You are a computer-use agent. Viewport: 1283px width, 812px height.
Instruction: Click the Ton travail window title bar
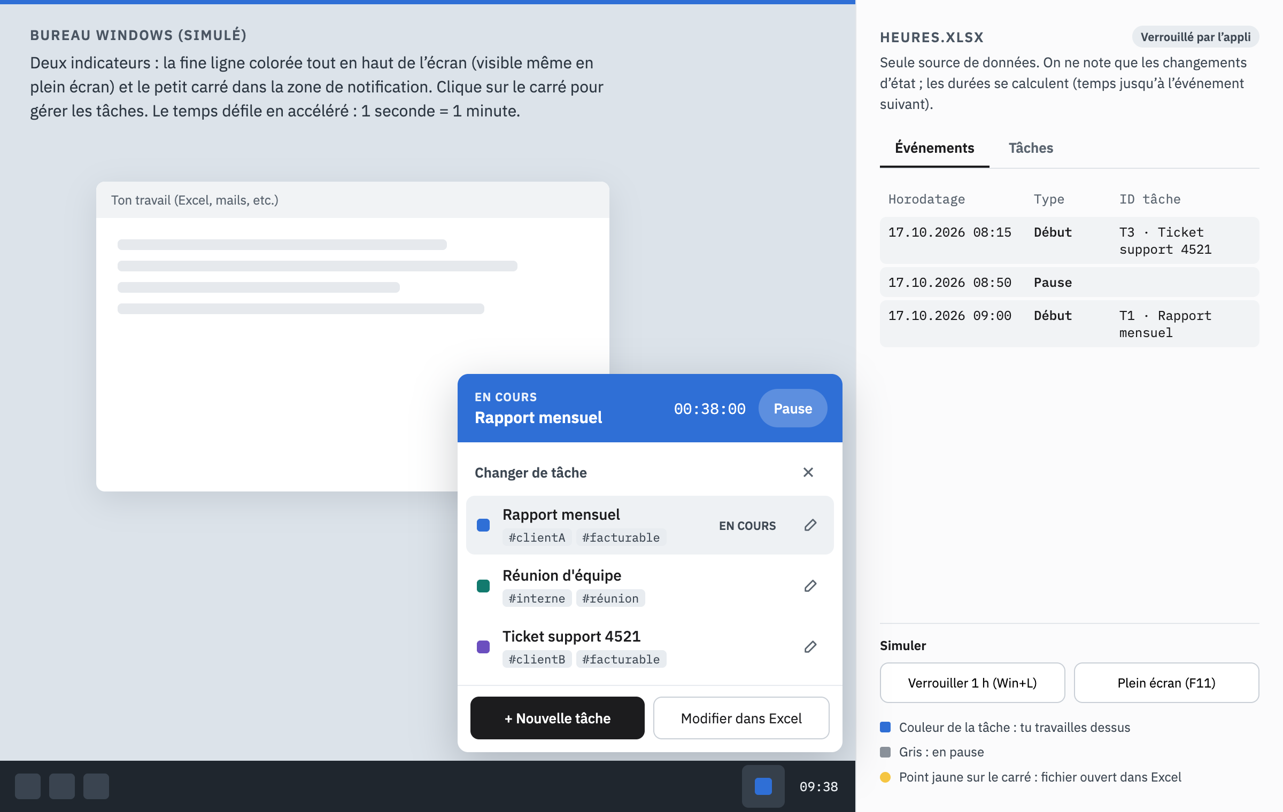tap(353, 200)
